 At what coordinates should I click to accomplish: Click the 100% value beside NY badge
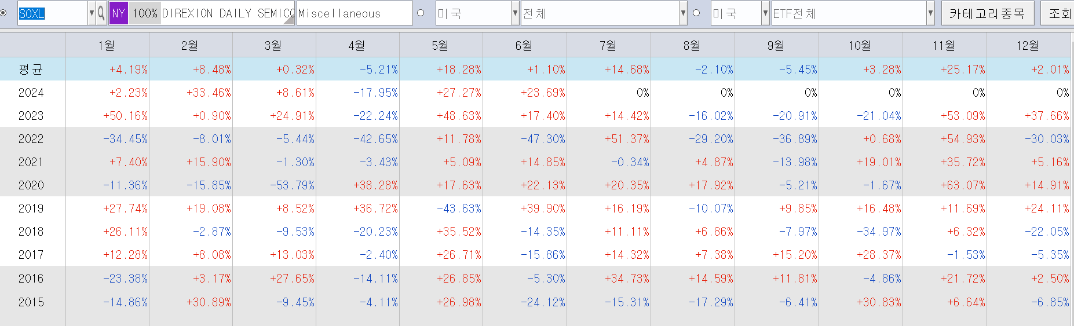click(144, 13)
